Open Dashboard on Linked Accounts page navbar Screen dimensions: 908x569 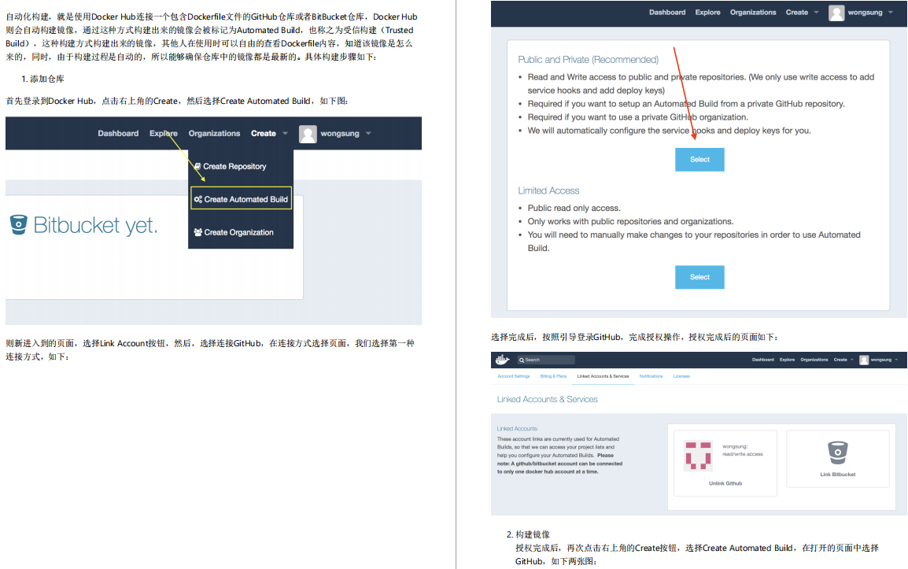(762, 360)
